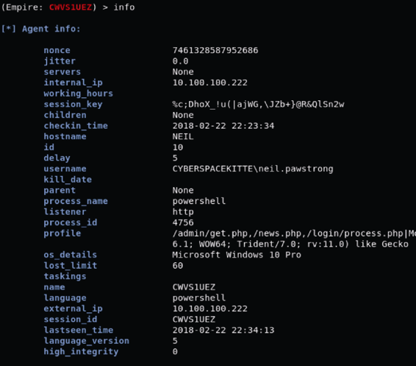The width and height of the screenshot is (416, 366).
Task: Click the info command text
Action: pyautogui.click(x=124, y=7)
